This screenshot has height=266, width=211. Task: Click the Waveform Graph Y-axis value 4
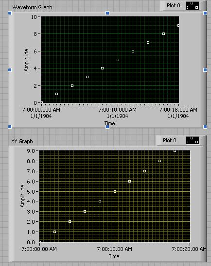[35, 68]
